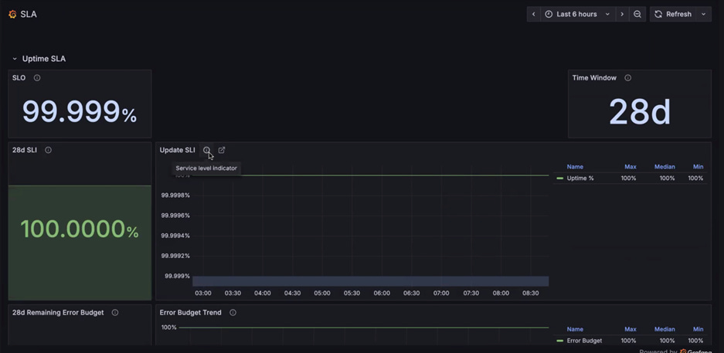Show info for Error Budget Trend panel
Image resolution: width=724 pixels, height=353 pixels.
click(233, 312)
